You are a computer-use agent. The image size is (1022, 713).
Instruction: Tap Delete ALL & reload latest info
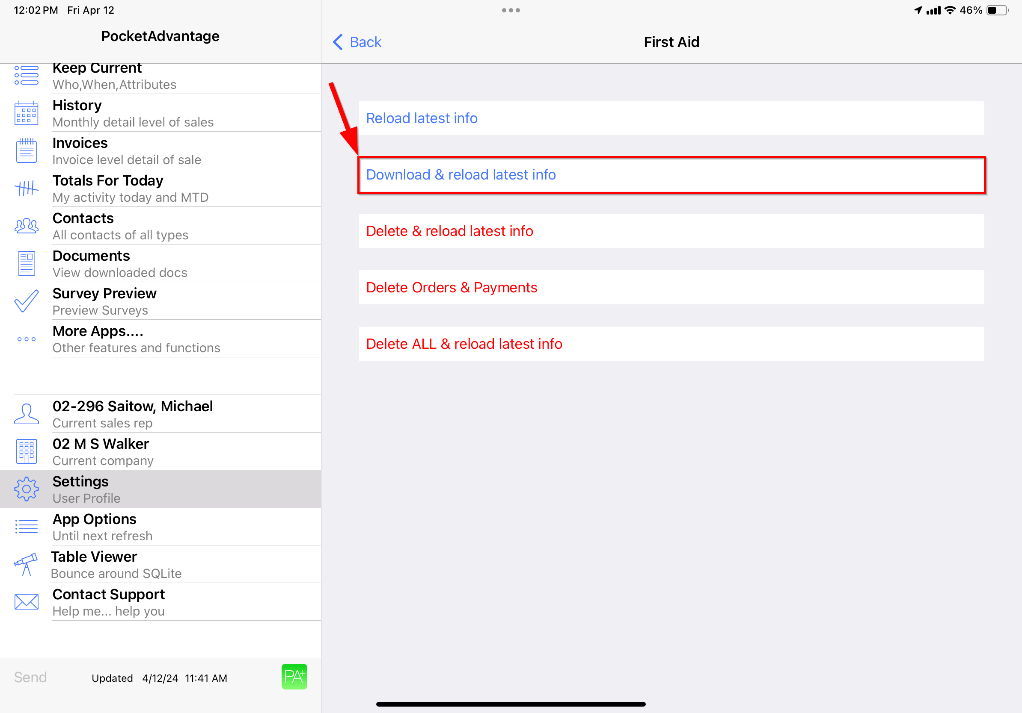(x=671, y=344)
